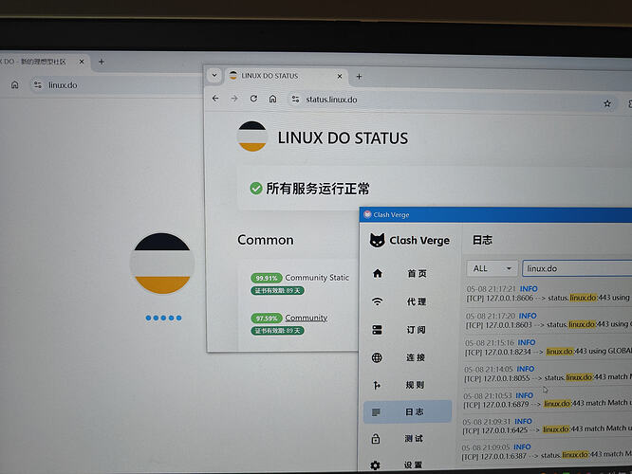632x474 pixels.
Task: Open 规则 in the Clash Verge sidebar
Action: [408, 385]
